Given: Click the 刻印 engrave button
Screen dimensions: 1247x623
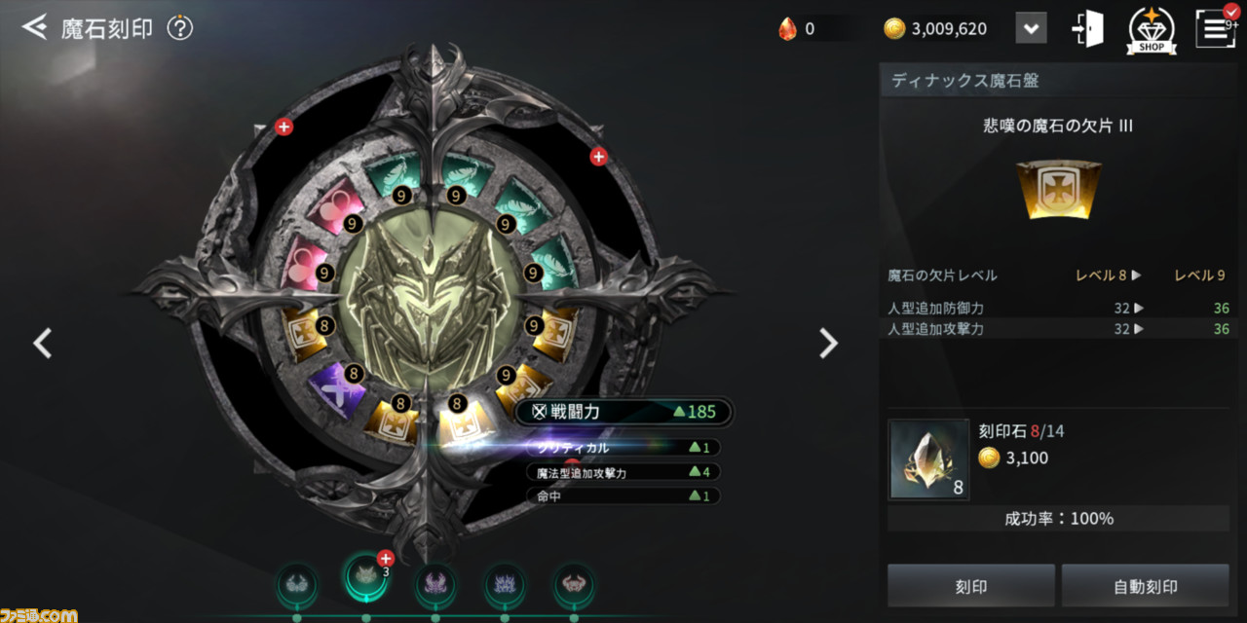Looking at the screenshot, I should click(x=970, y=586).
